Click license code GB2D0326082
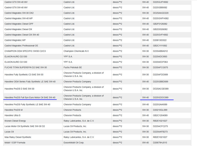197x146 pixels. click(x=160, y=29)
